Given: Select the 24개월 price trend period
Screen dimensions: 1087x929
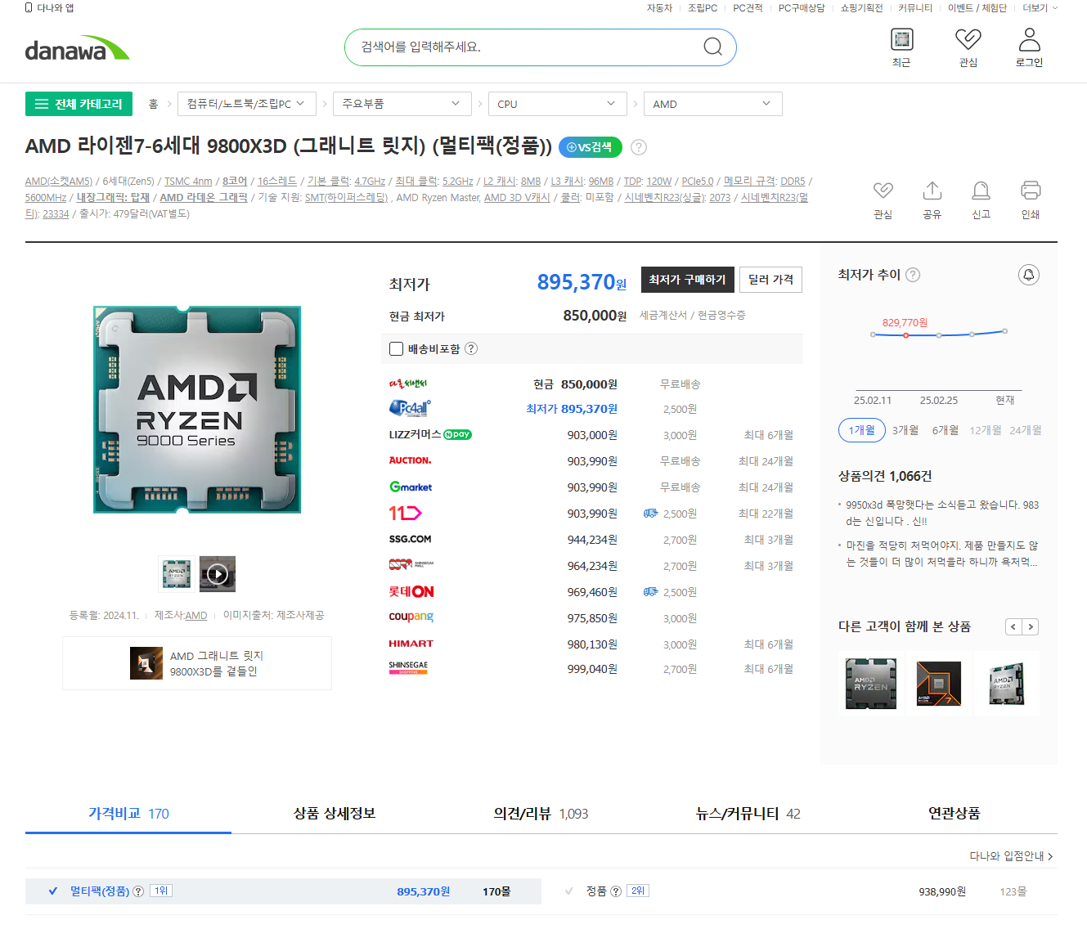Looking at the screenshot, I should (x=1026, y=430).
